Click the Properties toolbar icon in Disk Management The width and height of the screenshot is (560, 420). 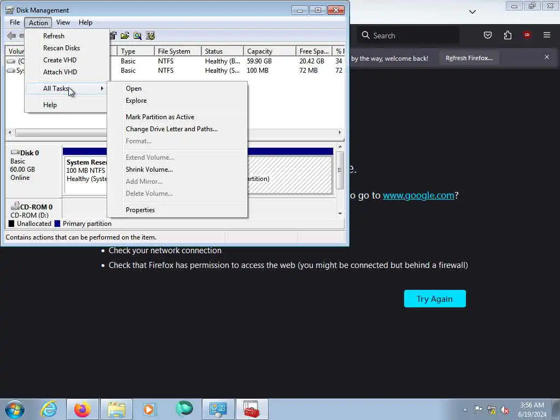[x=113, y=36]
